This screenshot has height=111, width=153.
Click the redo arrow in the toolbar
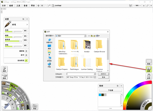click(49, 5)
